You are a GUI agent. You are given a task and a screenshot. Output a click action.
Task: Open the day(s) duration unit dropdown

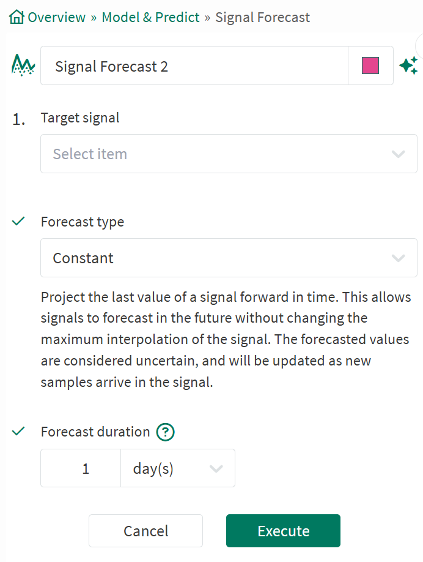click(177, 468)
